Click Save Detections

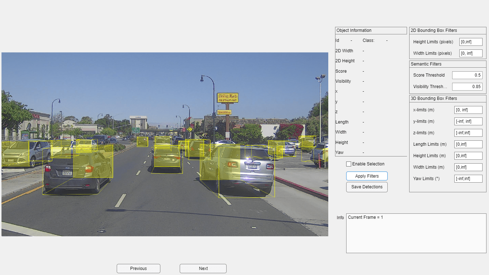367,187
